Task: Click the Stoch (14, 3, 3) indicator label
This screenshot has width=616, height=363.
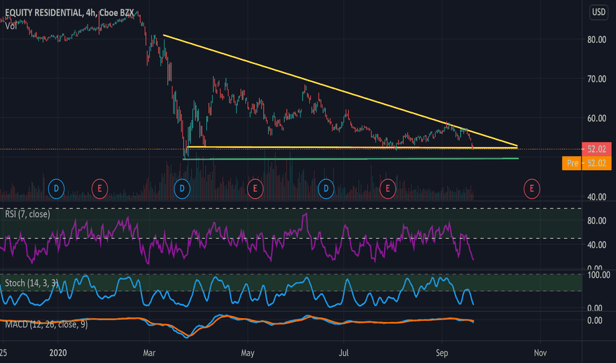Action: pyautogui.click(x=32, y=283)
